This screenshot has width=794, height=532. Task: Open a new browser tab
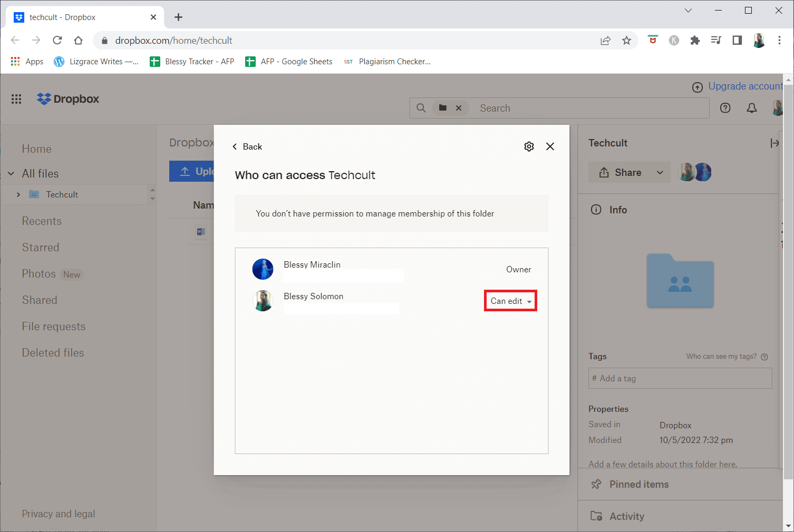[178, 17]
